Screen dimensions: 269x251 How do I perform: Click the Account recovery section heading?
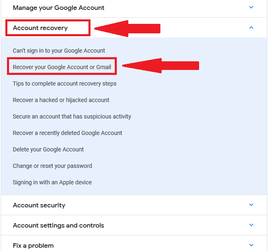click(x=40, y=28)
